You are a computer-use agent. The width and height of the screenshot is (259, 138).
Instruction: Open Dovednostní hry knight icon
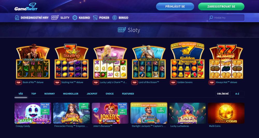(x=17, y=18)
